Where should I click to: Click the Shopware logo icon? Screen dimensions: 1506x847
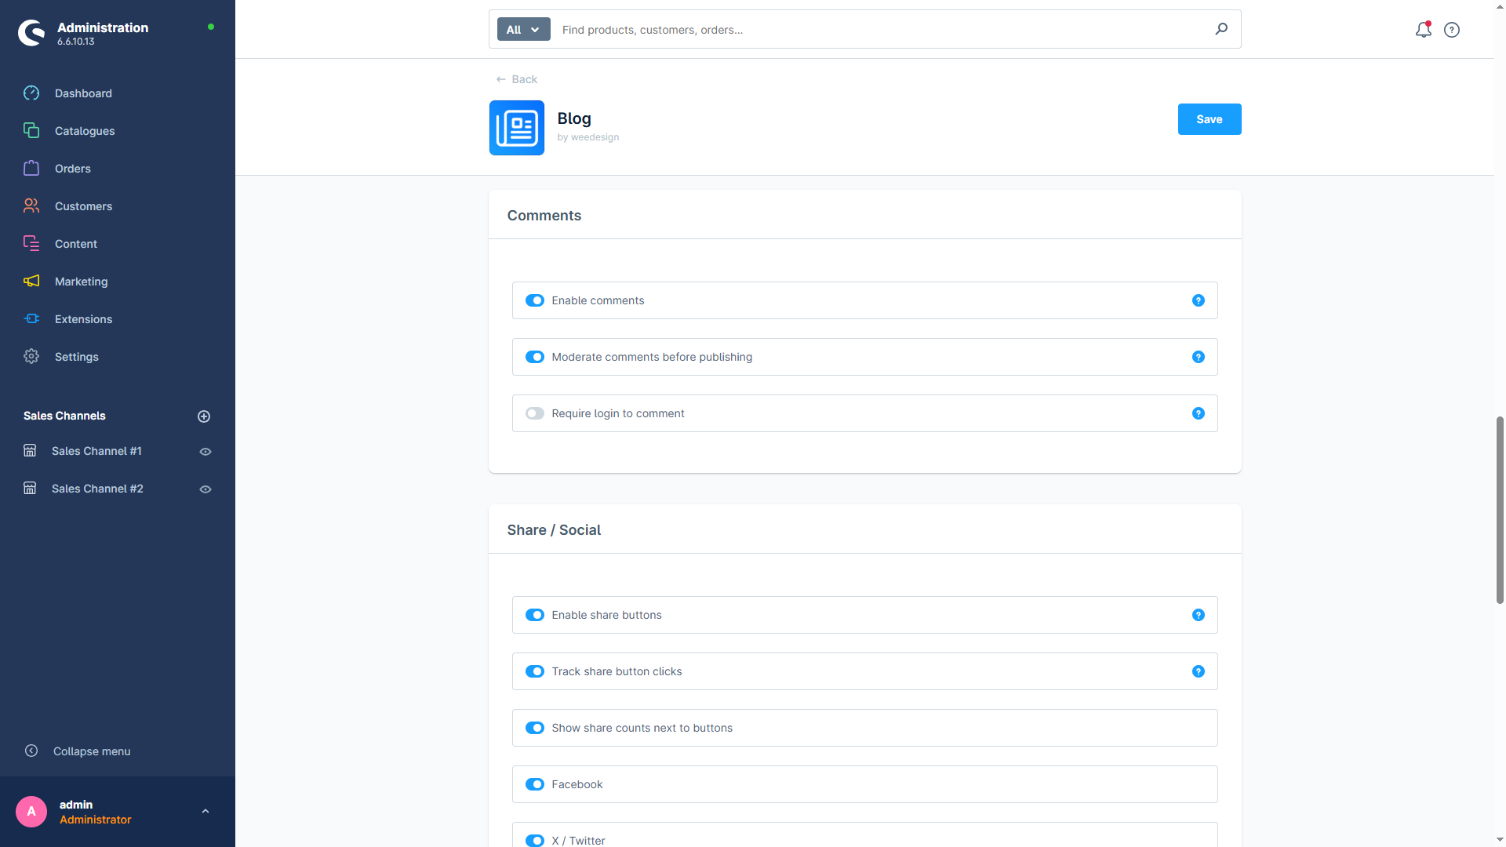pyautogui.click(x=31, y=33)
